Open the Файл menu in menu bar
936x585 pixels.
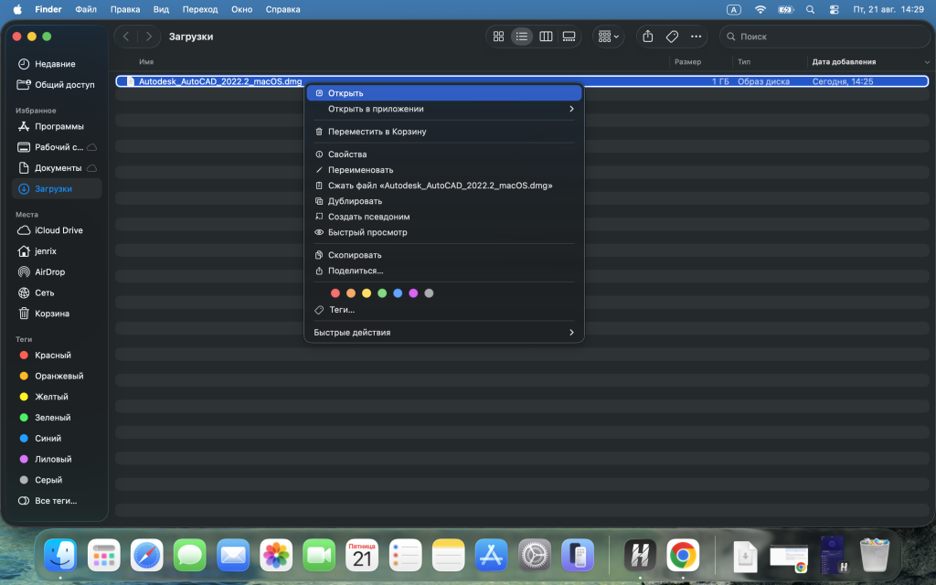pyautogui.click(x=86, y=9)
